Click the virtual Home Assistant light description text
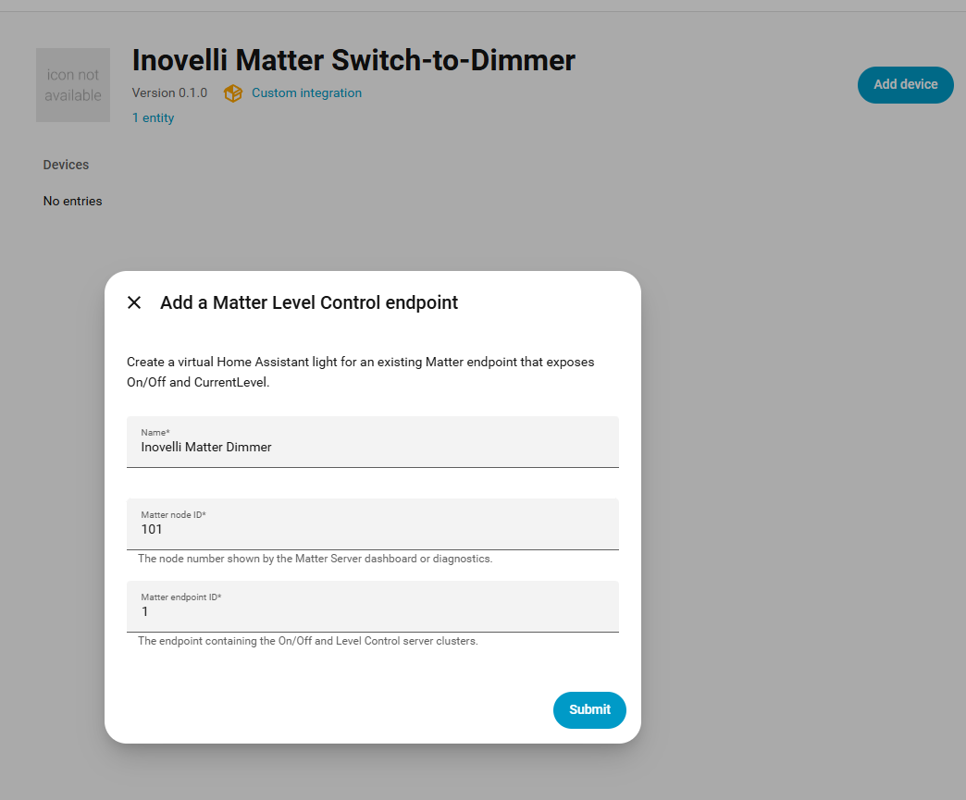Screen dimensions: 966x800 point(361,372)
